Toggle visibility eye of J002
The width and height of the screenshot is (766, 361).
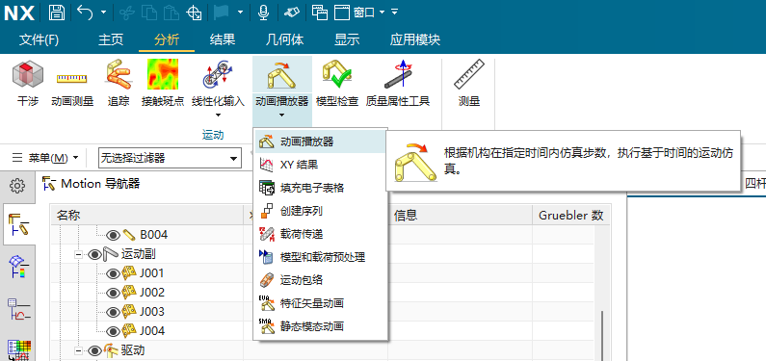click(114, 293)
